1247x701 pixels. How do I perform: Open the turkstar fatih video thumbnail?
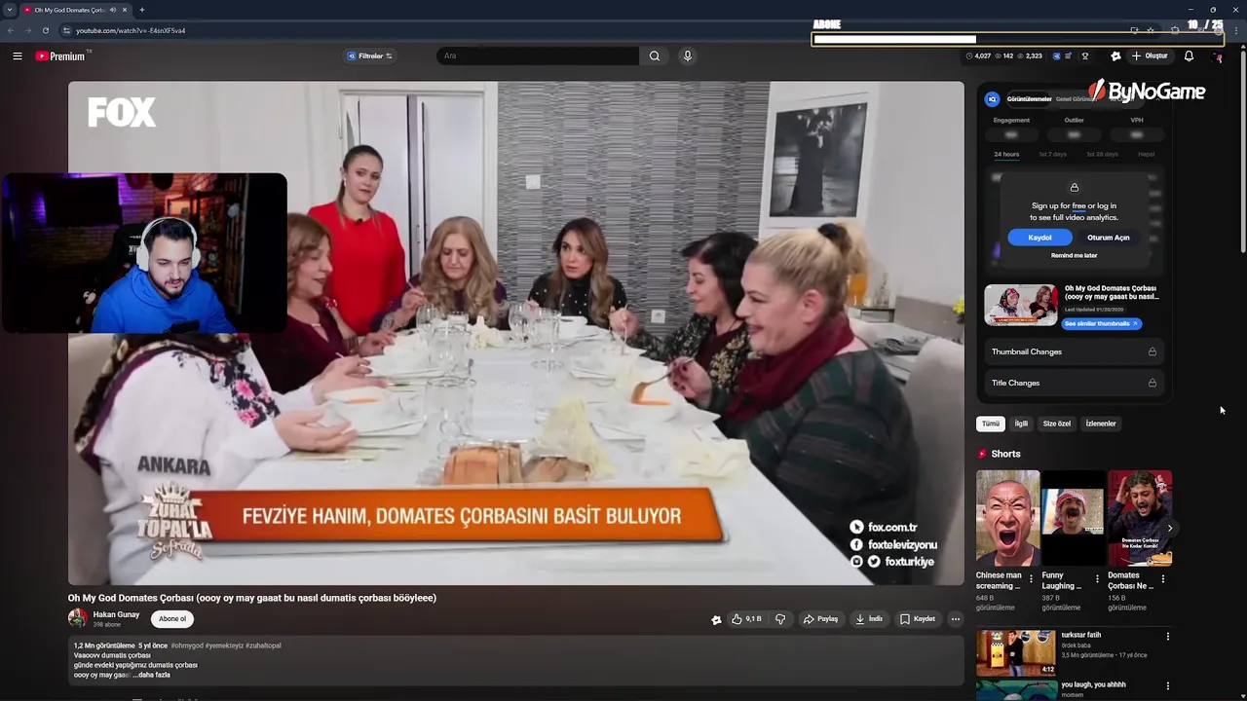[x=1016, y=653]
